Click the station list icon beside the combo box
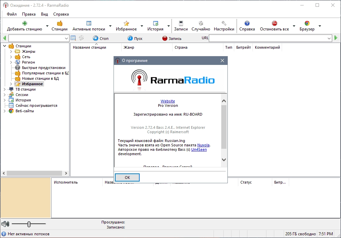Viewport: 341px width, 238px height. (x=73, y=38)
